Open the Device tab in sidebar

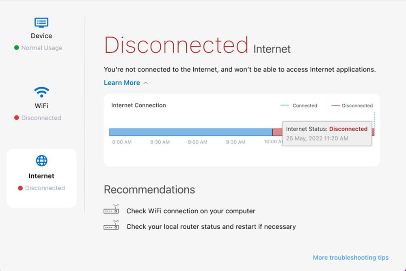point(41,36)
